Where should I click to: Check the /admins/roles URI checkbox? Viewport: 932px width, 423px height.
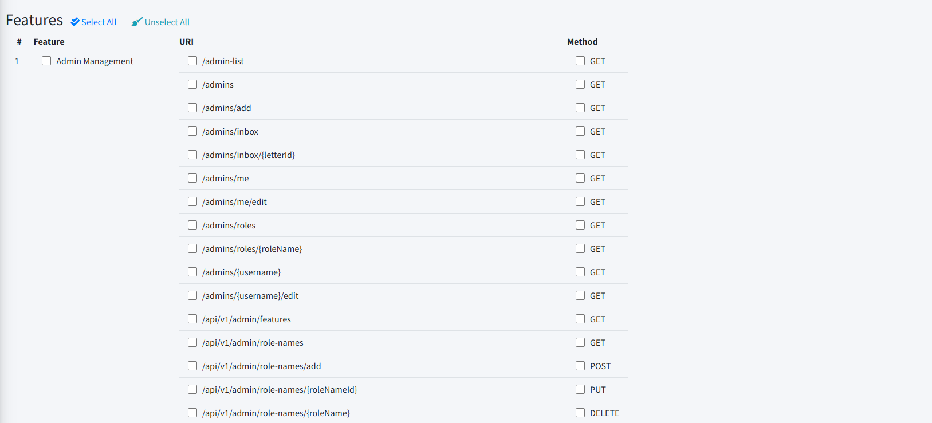click(x=192, y=225)
